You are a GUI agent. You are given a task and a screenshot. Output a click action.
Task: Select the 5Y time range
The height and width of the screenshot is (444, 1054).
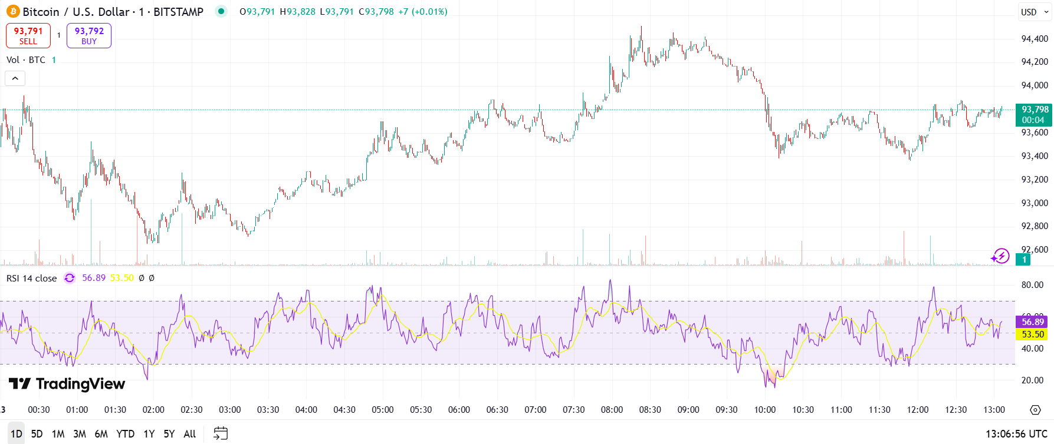[x=169, y=434]
